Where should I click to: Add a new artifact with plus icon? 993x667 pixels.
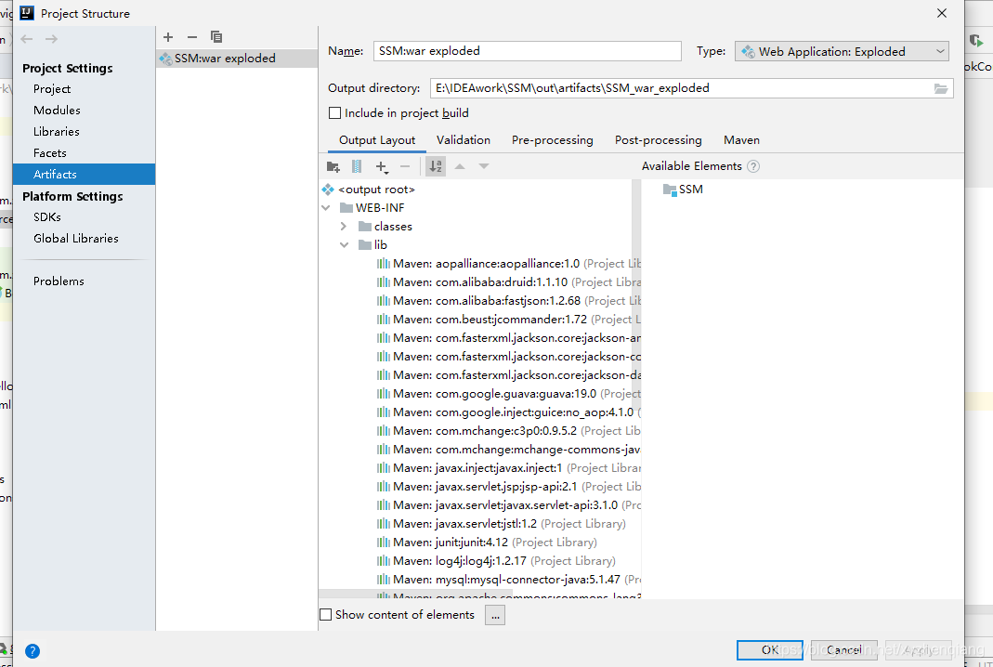point(168,37)
